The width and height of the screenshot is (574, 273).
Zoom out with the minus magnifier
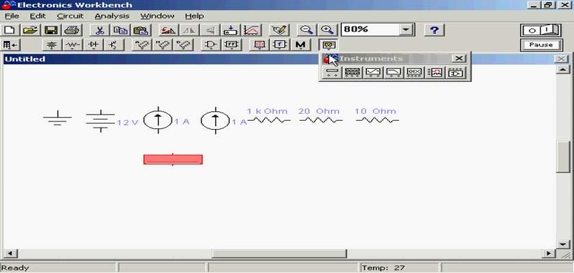(306, 30)
